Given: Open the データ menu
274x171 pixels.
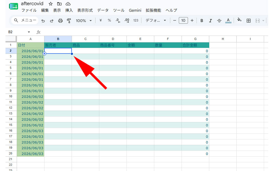Looking at the screenshot, I should tap(103, 11).
